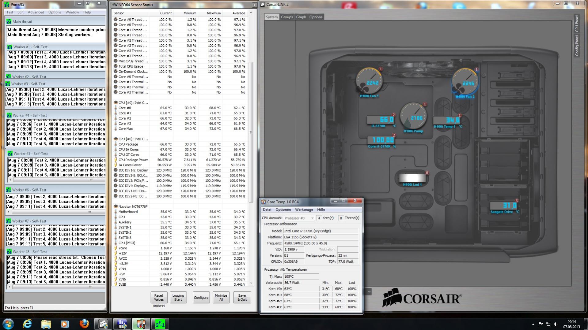Open the Werkzeuge menu in Core Temp

click(x=304, y=210)
